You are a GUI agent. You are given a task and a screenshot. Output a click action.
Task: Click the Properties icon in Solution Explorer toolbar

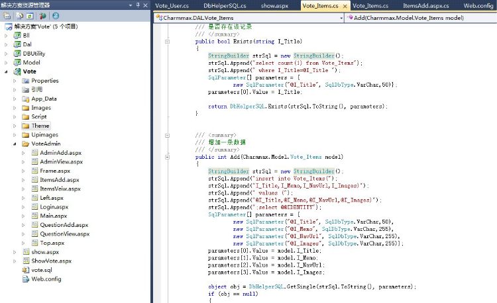(7, 16)
